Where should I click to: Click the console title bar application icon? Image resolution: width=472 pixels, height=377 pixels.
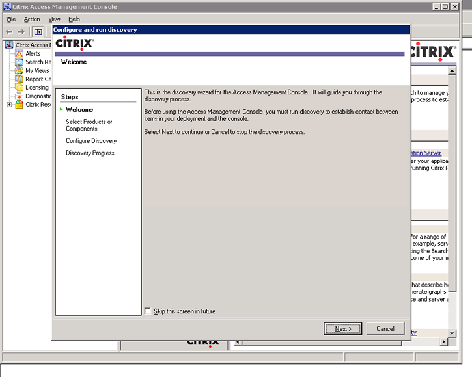tap(7, 6)
